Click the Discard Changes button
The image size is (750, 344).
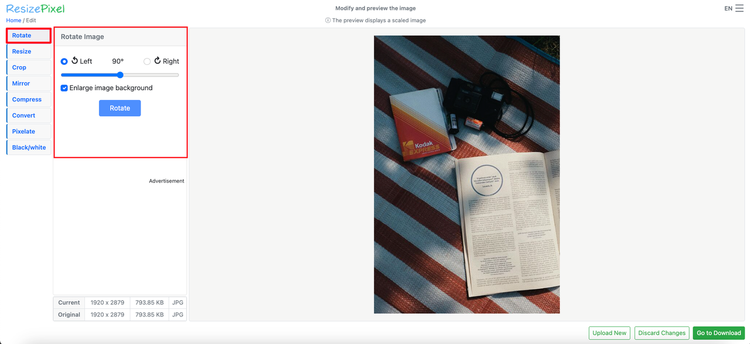(x=662, y=333)
